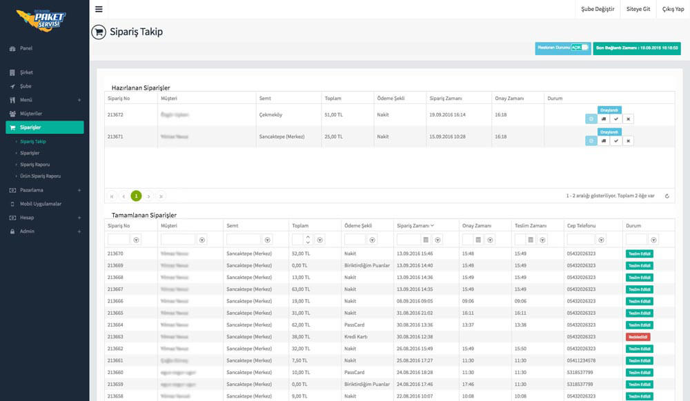Open calendar picker in Teslim Zamanı filter
This screenshot has width=690, height=401.
531,240
